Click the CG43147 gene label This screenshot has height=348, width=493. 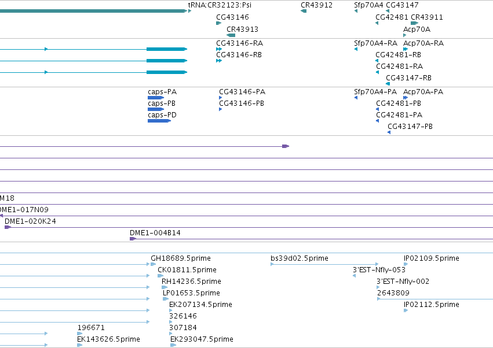coord(402,5)
